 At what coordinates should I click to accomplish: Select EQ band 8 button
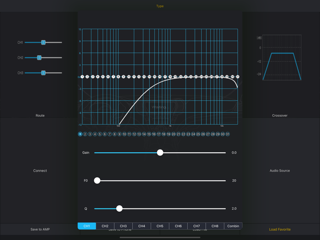tap(114, 134)
